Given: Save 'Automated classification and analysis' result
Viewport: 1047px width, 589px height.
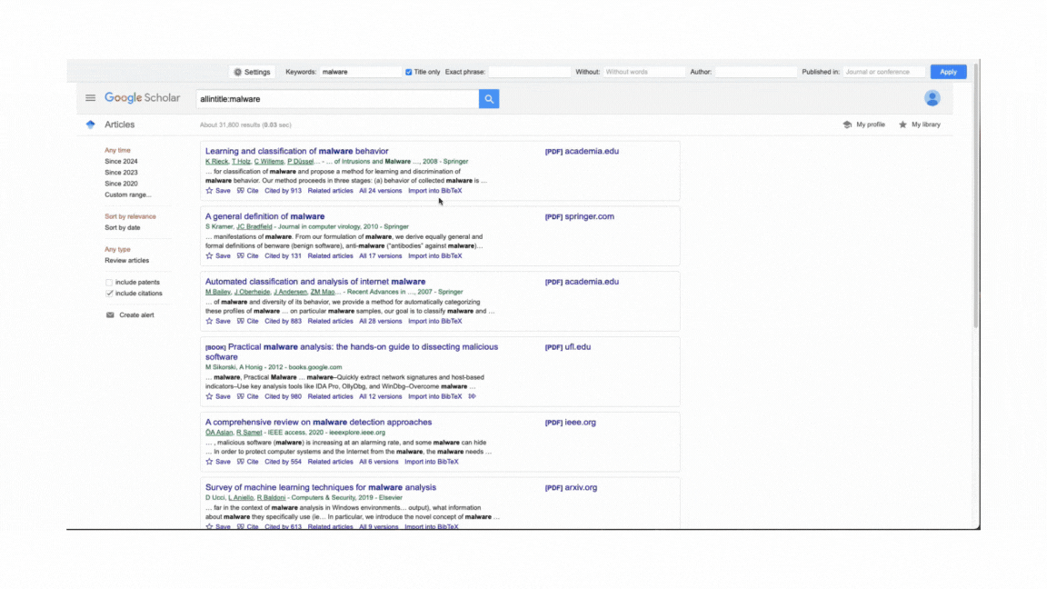Looking at the screenshot, I should tap(218, 321).
